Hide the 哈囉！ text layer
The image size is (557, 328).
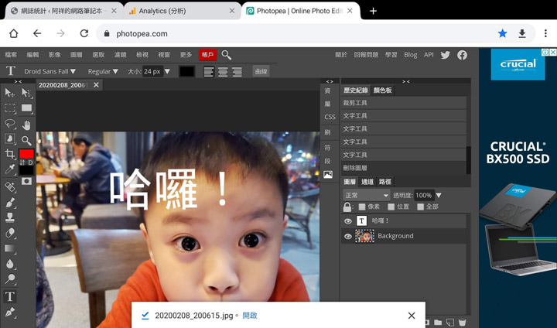click(348, 221)
